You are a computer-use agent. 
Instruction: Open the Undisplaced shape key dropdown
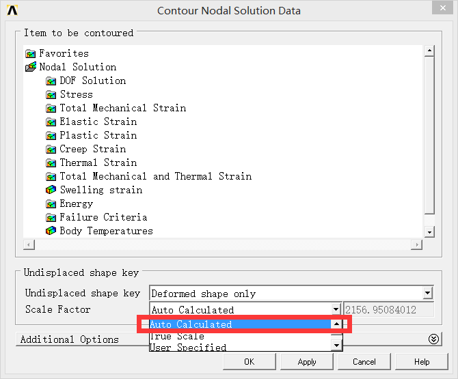[428, 293]
